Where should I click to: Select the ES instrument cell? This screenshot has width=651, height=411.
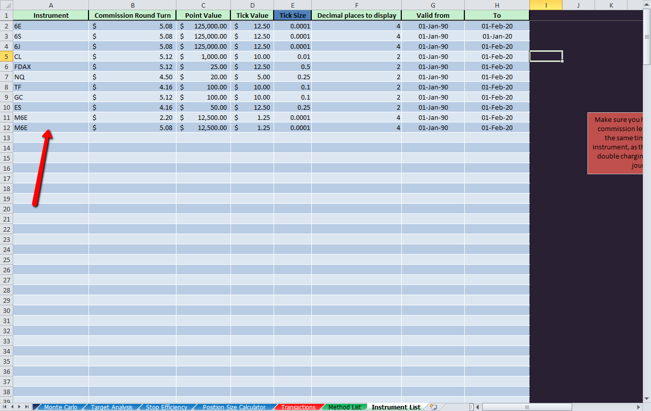pos(51,107)
